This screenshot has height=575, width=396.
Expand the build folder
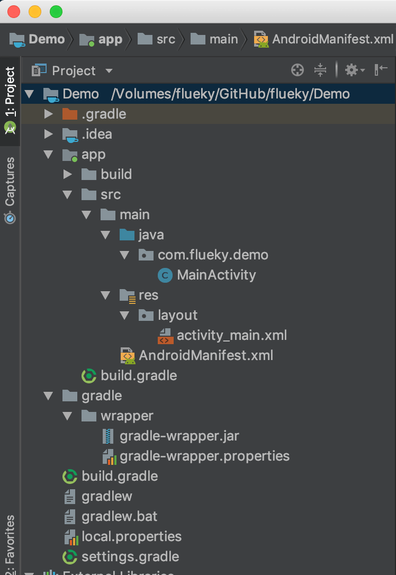point(67,175)
